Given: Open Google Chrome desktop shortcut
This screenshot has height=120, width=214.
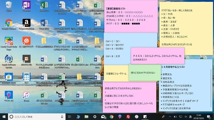Looking at the screenshot, I should 9,24.
